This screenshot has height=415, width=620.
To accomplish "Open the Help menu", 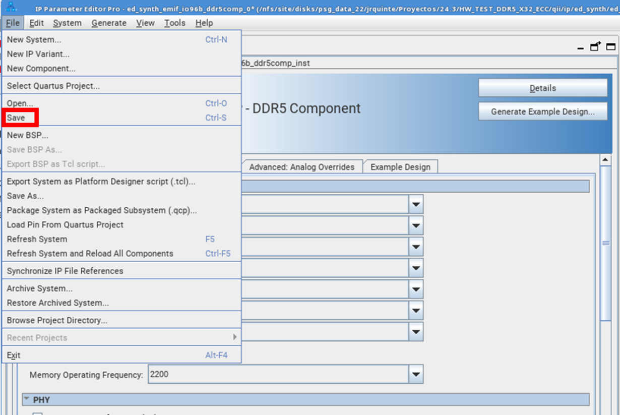I will [204, 23].
